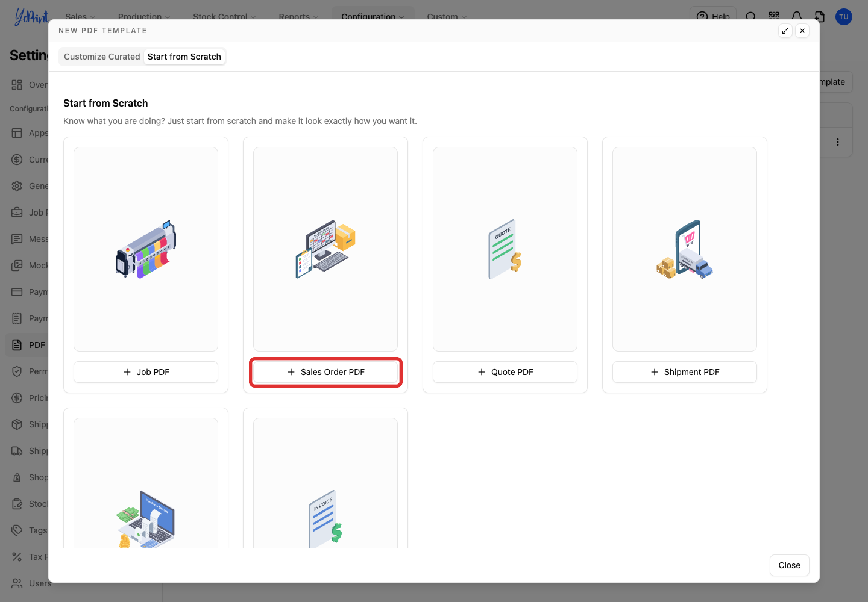Click the Quote document illustration
Image resolution: width=868 pixels, height=602 pixels.
(x=505, y=249)
